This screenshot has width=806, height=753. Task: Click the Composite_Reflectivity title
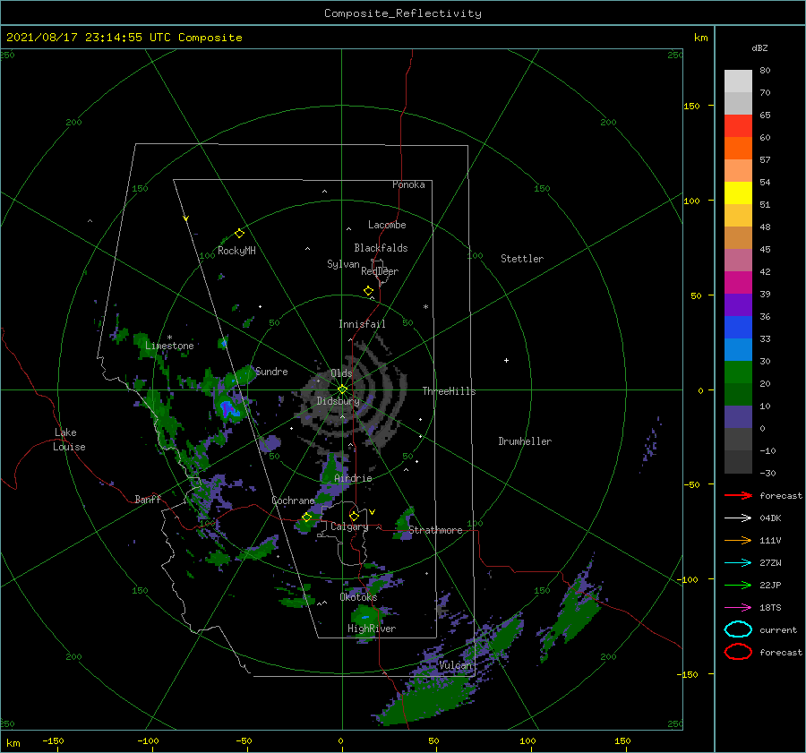pyautogui.click(x=403, y=13)
